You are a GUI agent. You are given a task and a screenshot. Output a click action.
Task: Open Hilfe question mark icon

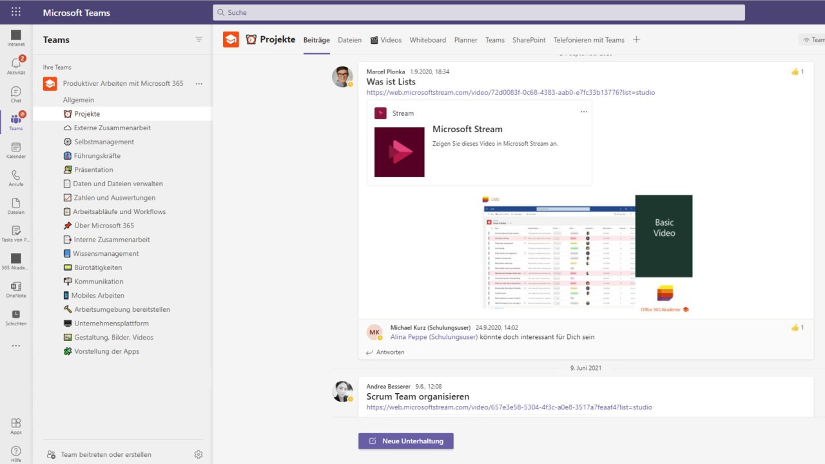[16, 454]
